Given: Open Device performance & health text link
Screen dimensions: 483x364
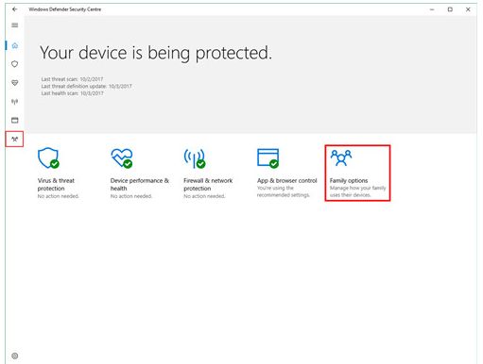Looking at the screenshot, I should (140, 185).
